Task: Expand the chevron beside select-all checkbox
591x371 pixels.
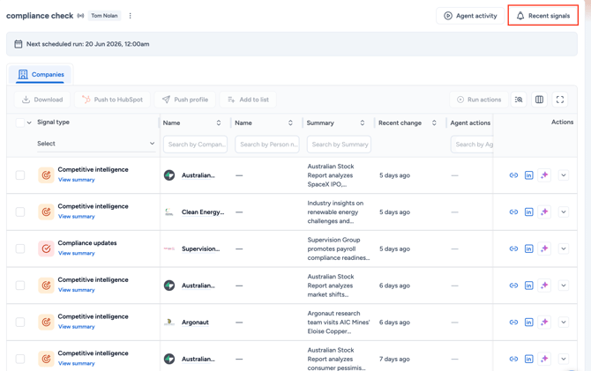Action: 29,122
